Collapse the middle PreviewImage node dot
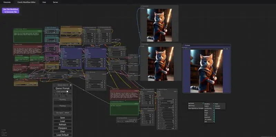This screenshot has height=137, width=276. [x=141, y=44]
